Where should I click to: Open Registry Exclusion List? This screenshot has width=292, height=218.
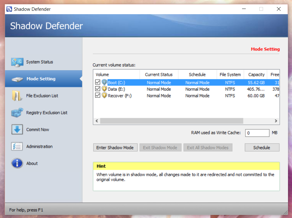[43, 113]
